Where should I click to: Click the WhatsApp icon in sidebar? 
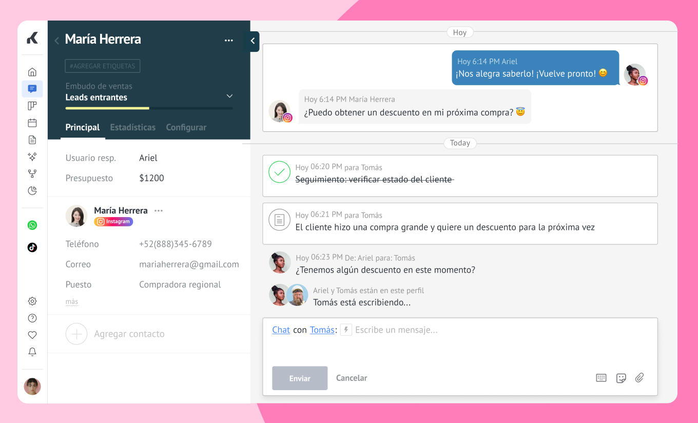tap(32, 225)
